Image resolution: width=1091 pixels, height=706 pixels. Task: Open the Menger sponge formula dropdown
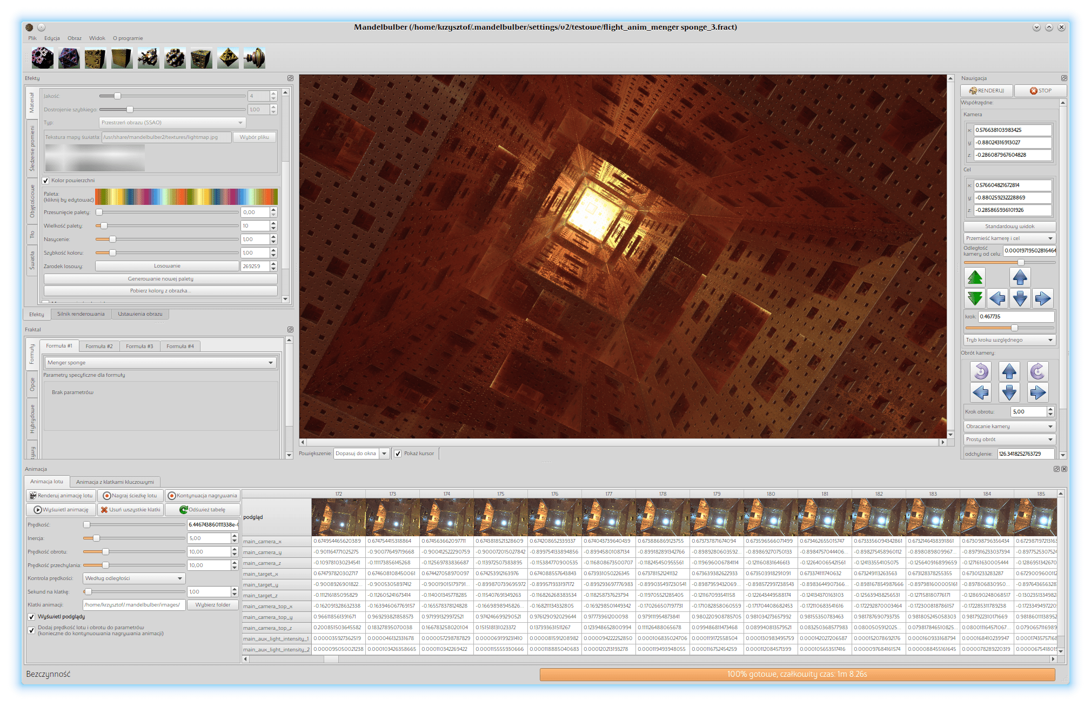tap(160, 363)
